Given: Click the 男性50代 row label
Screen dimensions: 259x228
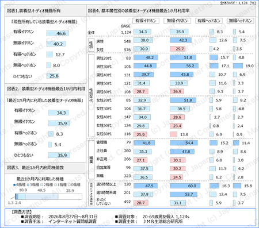Looking at the screenshot, I should click(104, 83).
